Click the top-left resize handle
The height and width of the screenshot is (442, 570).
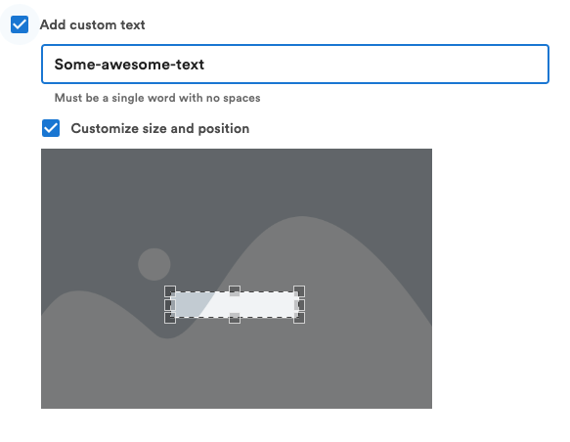tap(170, 291)
